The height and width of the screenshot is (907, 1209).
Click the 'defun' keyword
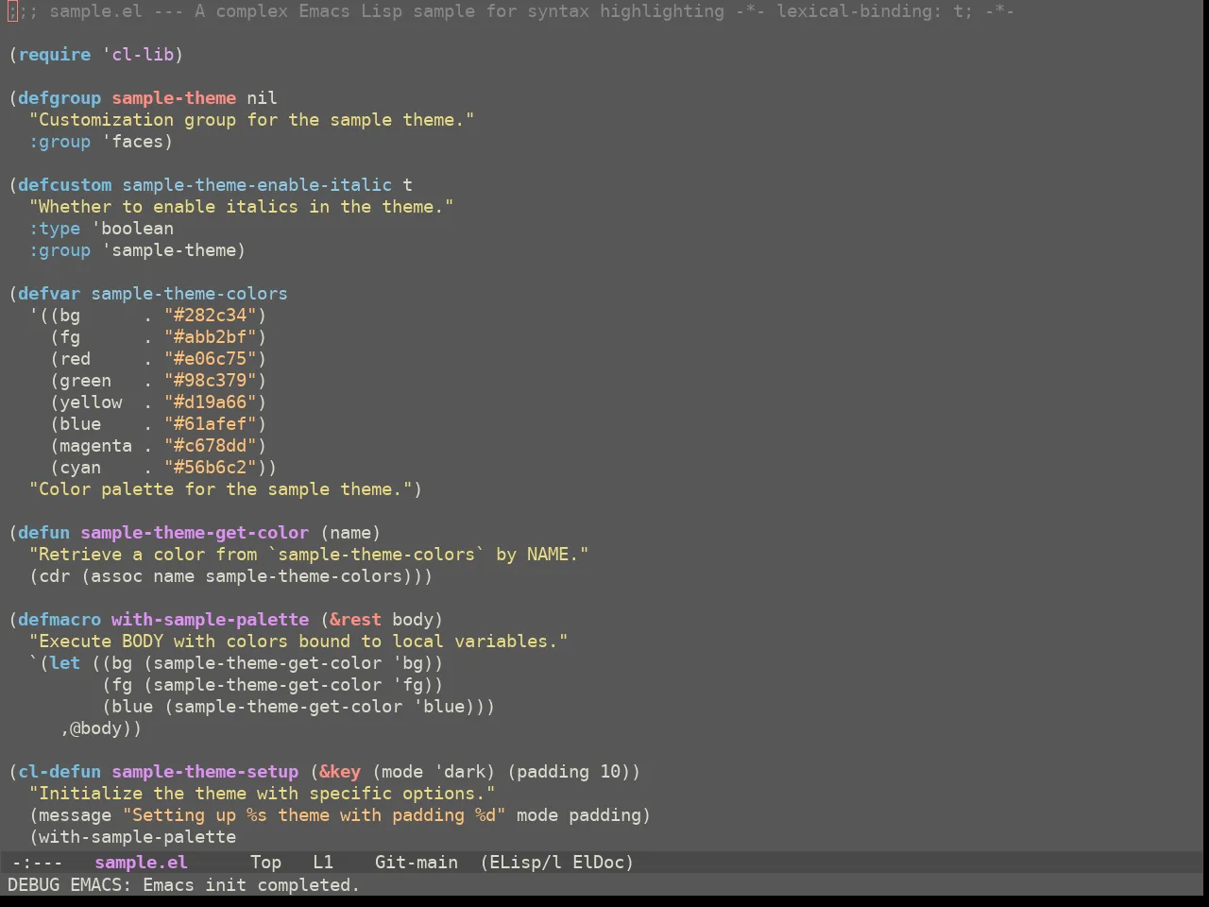(44, 532)
